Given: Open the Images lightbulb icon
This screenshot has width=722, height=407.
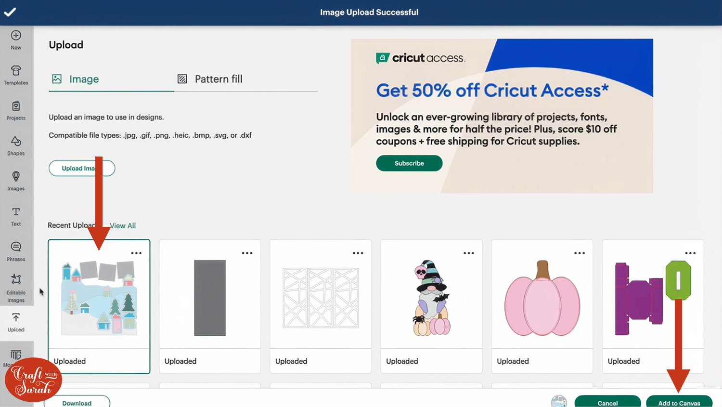Looking at the screenshot, I should 16,177.
